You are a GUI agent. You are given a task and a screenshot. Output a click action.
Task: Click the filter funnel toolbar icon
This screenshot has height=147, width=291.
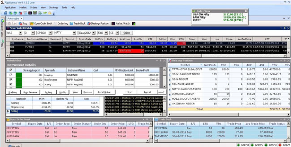pos(25,13)
